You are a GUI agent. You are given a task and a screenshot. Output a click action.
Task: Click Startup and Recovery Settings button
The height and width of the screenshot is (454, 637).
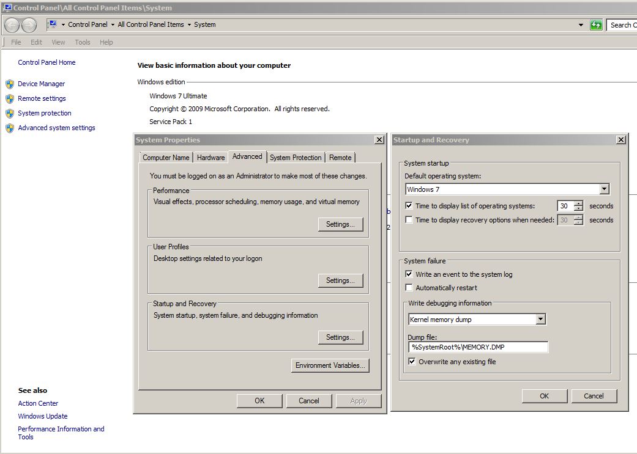340,337
